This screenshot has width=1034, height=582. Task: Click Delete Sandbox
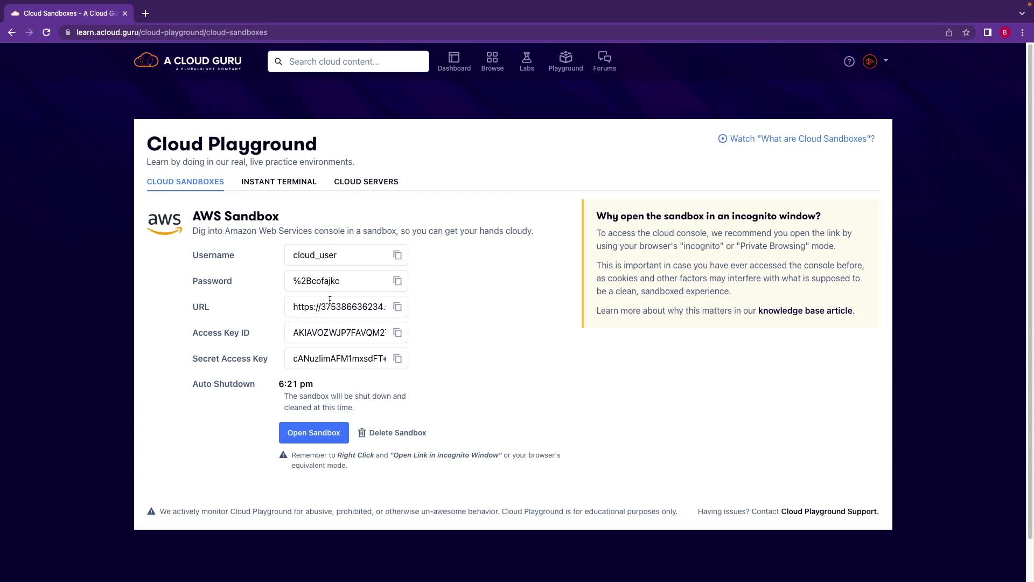392,433
